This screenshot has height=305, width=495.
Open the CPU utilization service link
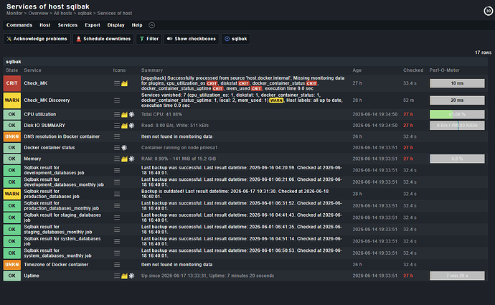pos(39,114)
